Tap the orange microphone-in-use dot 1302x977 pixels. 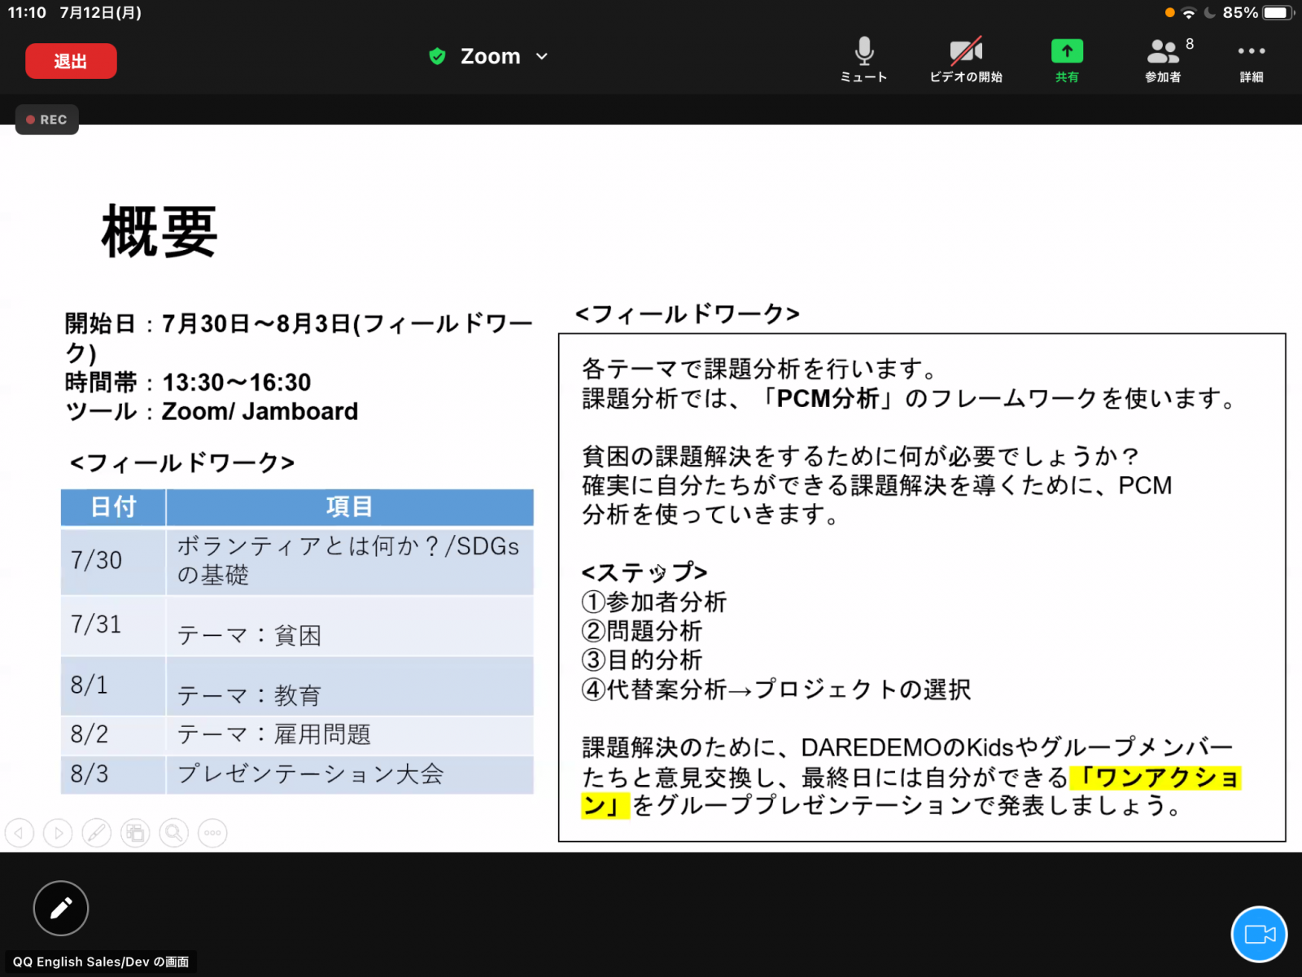pyautogui.click(x=1169, y=13)
